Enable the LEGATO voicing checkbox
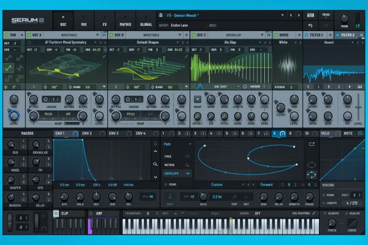This screenshot has height=245, width=368. pos(324,203)
